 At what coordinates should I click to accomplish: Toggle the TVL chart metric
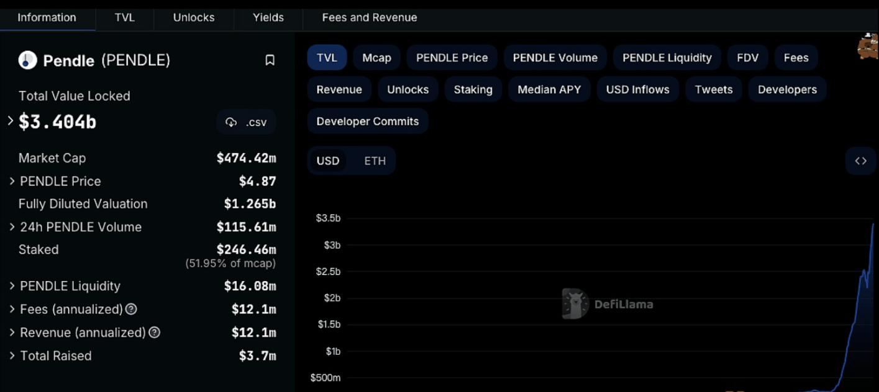(327, 58)
